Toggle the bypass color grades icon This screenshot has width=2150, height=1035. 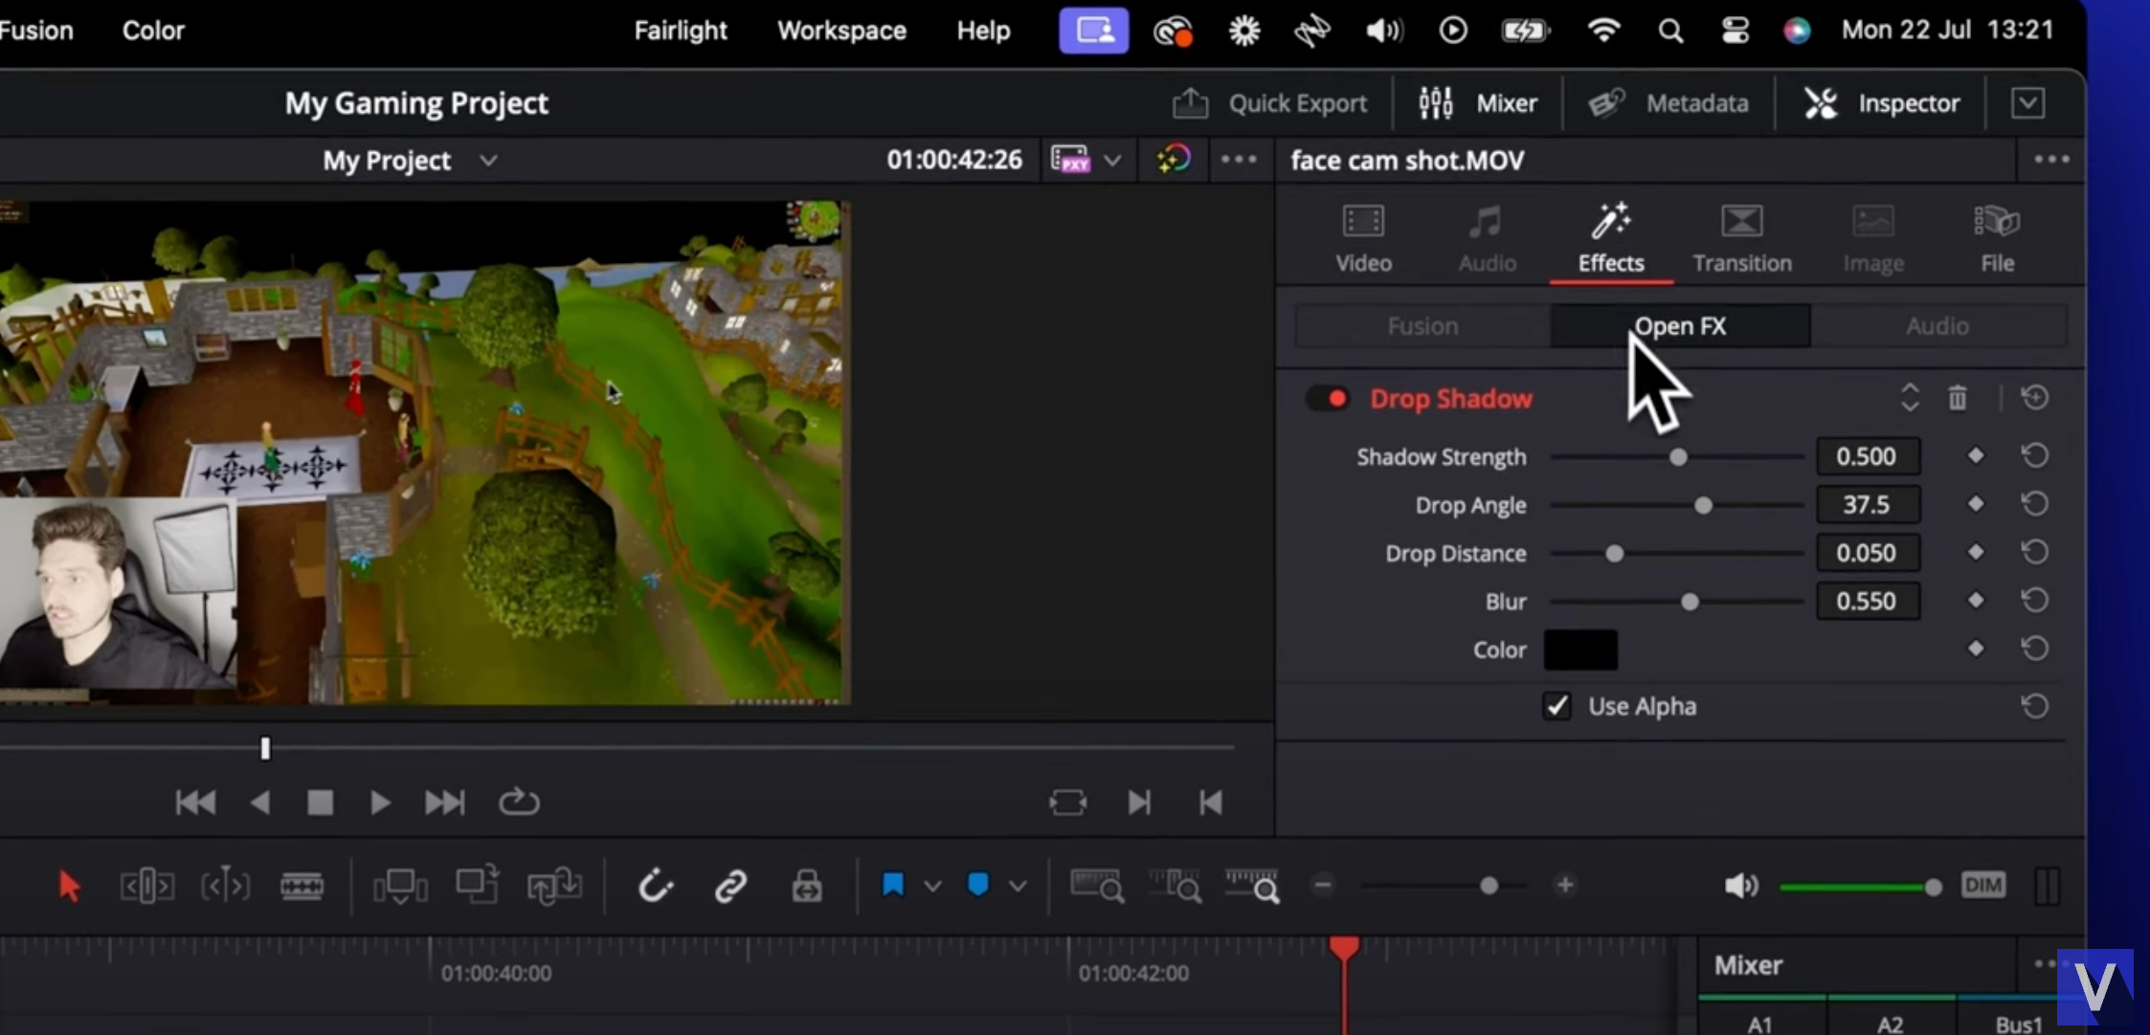(x=1174, y=159)
